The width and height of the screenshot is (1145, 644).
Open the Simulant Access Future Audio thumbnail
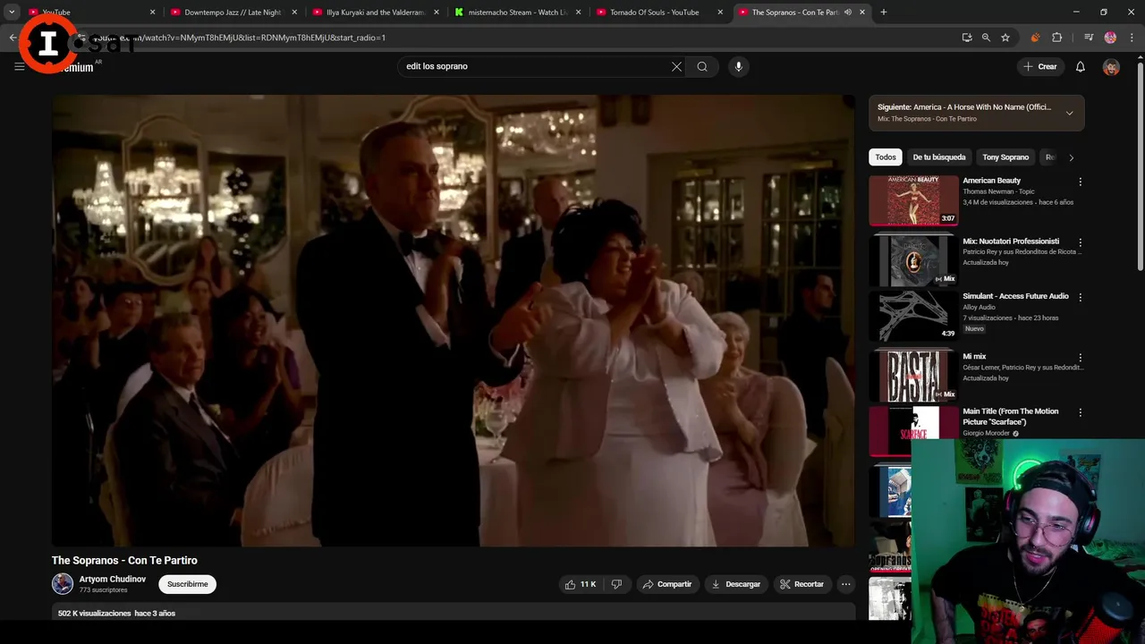click(x=913, y=316)
